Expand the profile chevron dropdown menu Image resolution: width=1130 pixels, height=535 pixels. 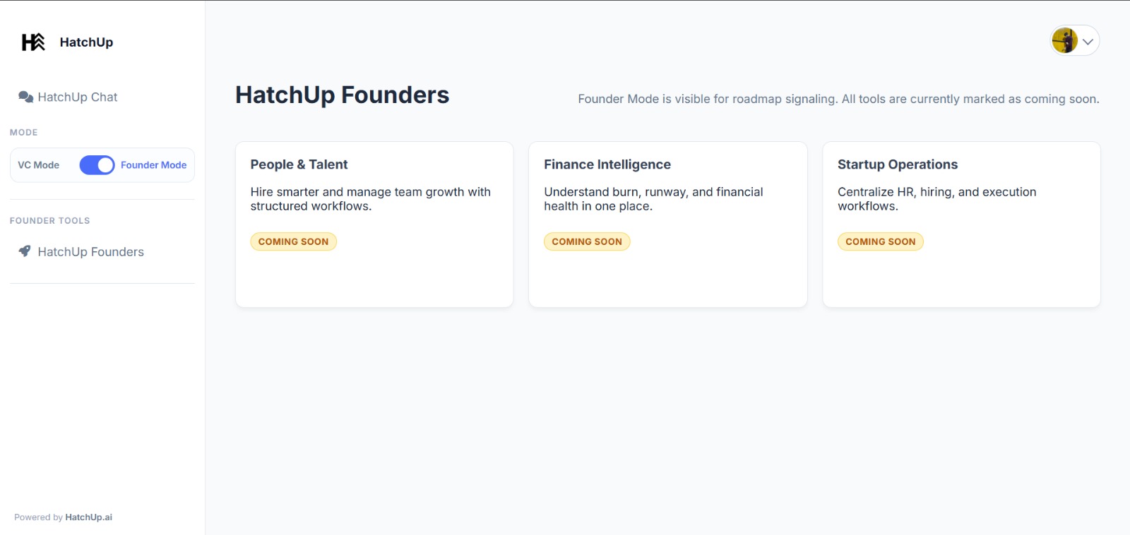coord(1087,40)
